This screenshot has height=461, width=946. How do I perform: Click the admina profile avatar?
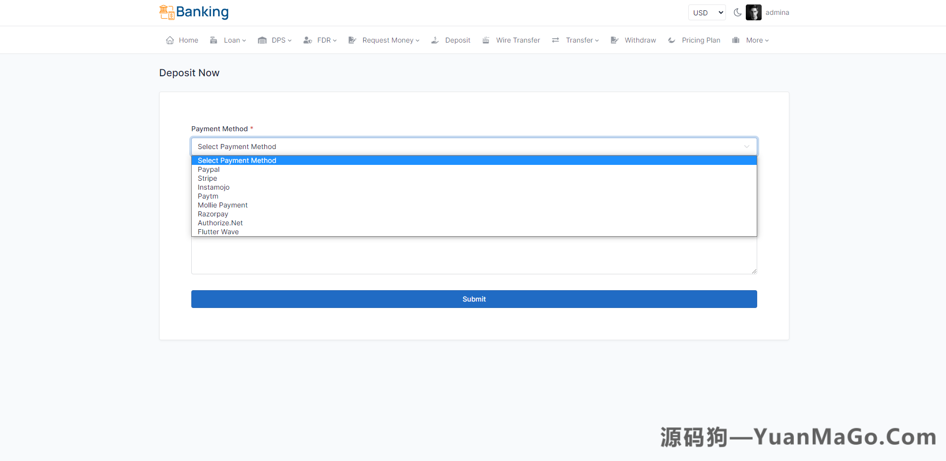click(x=753, y=12)
